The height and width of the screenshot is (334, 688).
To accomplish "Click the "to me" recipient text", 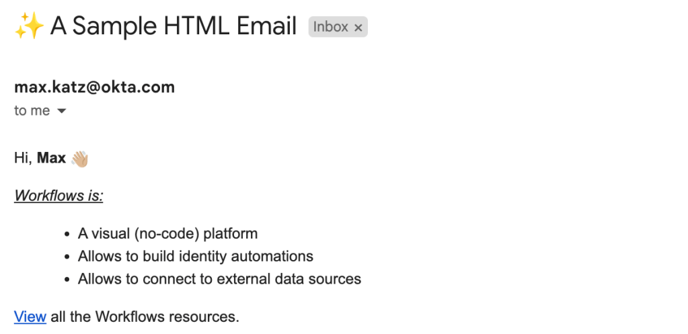I will 32,111.
